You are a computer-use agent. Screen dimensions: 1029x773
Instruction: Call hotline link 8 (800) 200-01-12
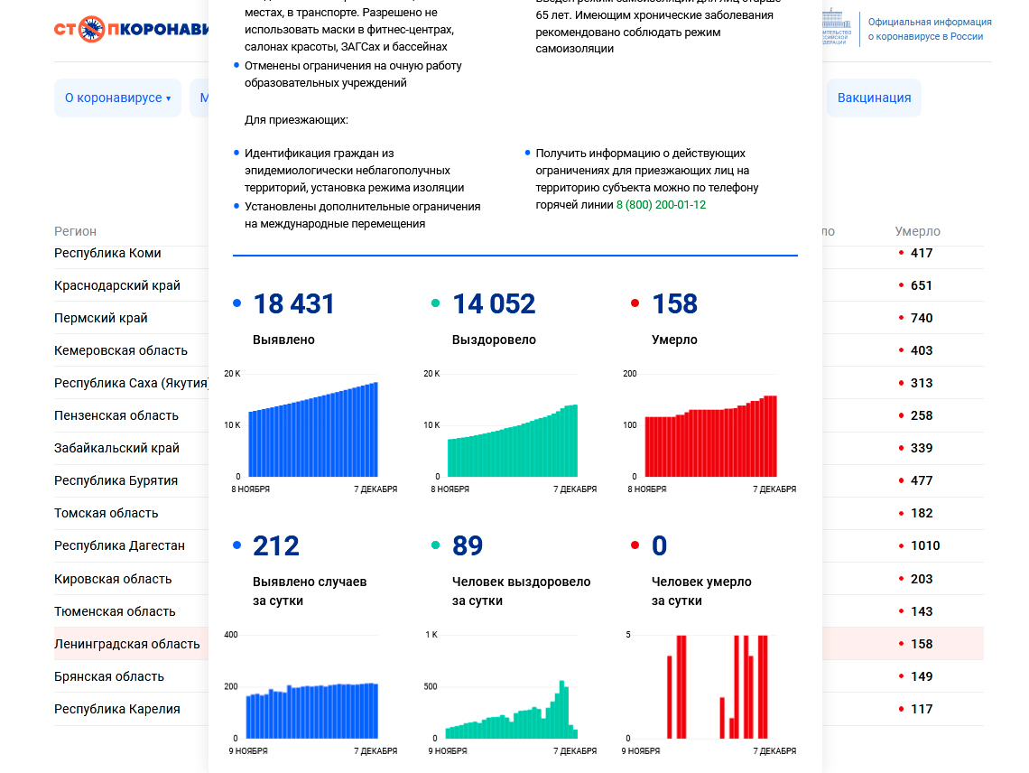click(661, 205)
